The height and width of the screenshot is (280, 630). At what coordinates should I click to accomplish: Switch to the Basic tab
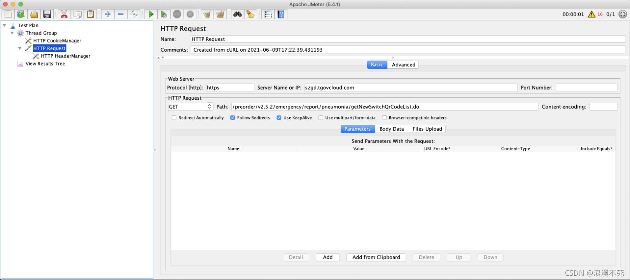pos(377,65)
